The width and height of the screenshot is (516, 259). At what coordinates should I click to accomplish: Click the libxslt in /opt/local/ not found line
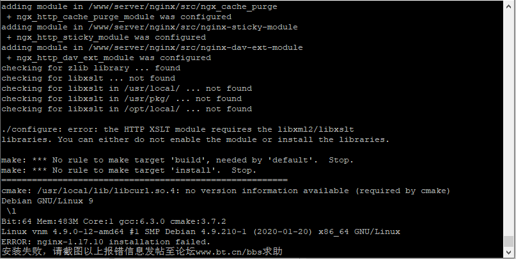pyautogui.click(x=127, y=109)
